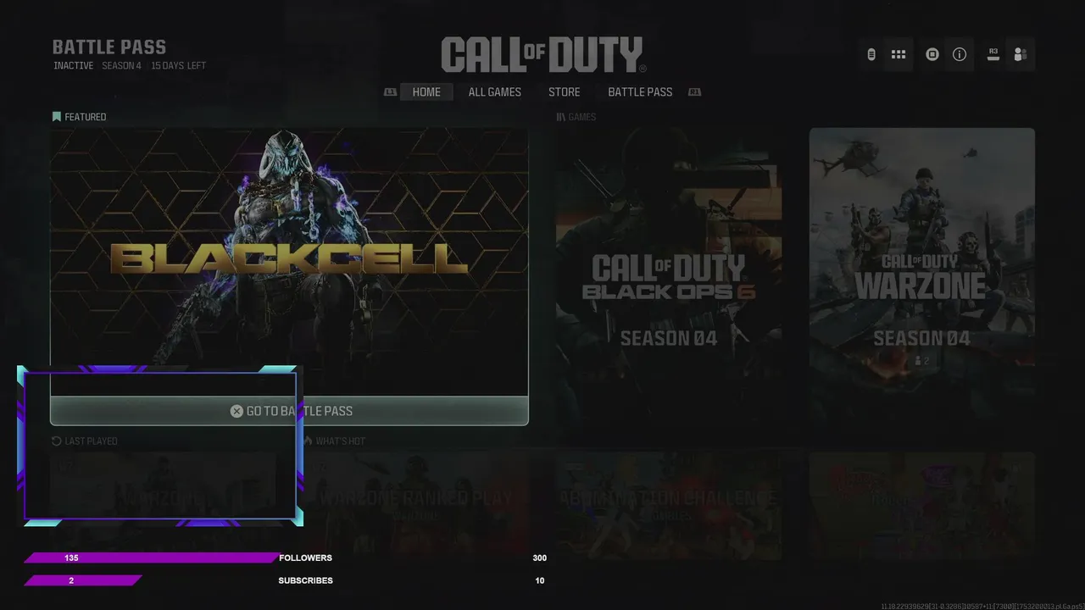Click the square button prompt icon
Image resolution: width=1085 pixels, height=610 pixels.
932,54
